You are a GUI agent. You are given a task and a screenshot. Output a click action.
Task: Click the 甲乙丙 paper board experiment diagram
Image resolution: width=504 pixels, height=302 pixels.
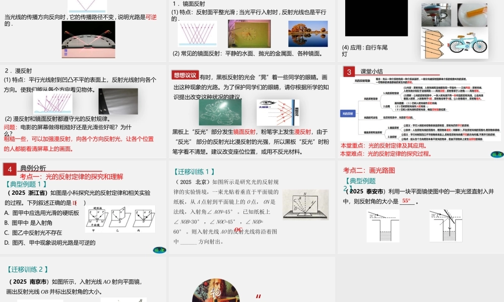(x=120, y=219)
